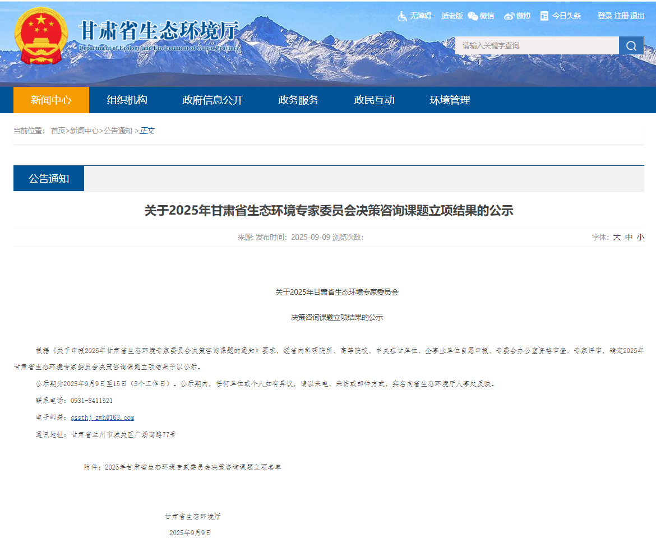Image resolution: width=656 pixels, height=543 pixels.
Task: Click the Toutiao news icon
Action: (544, 16)
